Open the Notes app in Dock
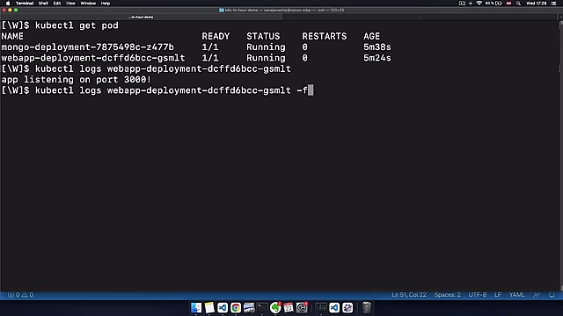 (x=209, y=307)
